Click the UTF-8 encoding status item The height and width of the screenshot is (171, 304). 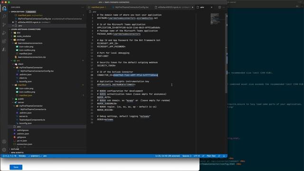(x=196, y=156)
